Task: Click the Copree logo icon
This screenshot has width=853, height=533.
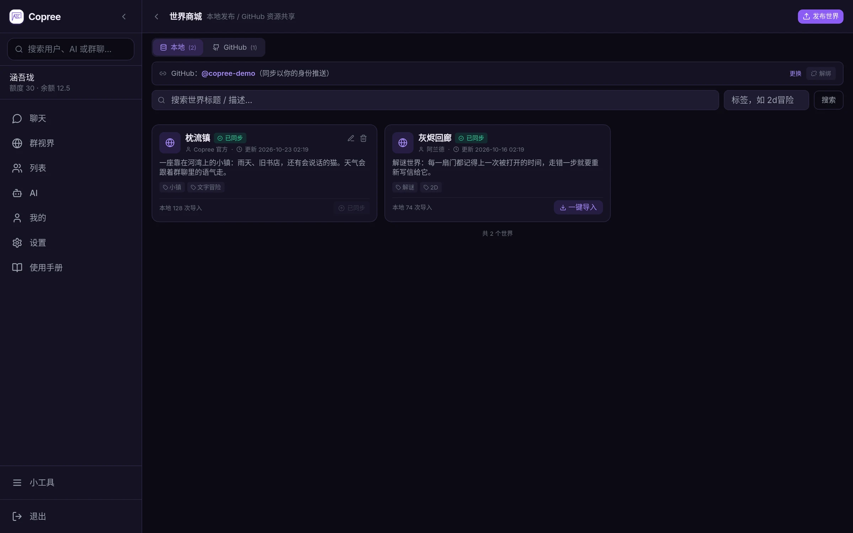Action: (x=16, y=16)
